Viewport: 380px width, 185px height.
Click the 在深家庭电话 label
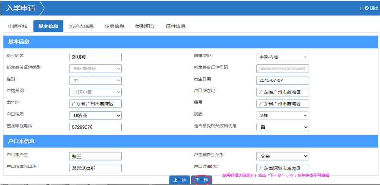click(x=19, y=126)
